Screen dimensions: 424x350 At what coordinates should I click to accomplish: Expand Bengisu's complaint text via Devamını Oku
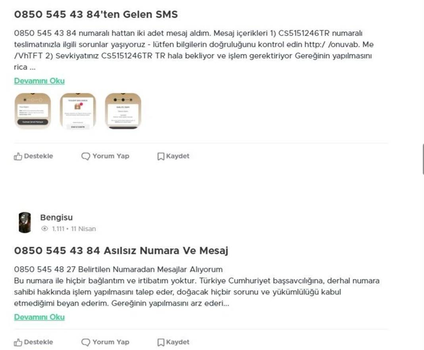pyautogui.click(x=39, y=317)
